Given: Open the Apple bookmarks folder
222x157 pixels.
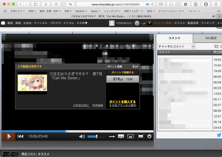Looking at the screenshot, I should point(96,11).
